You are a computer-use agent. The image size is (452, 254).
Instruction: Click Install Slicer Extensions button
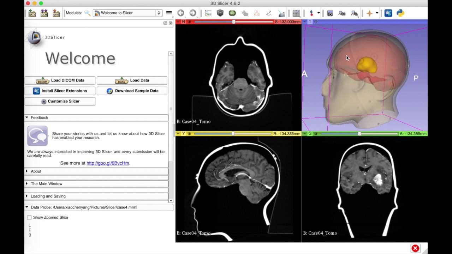click(60, 91)
